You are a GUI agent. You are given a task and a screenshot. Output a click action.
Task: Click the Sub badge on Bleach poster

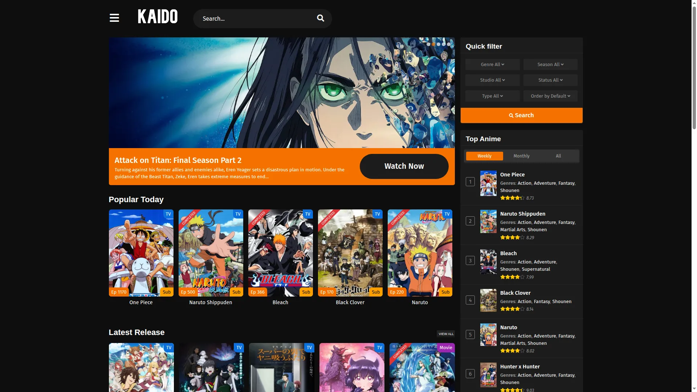click(x=306, y=292)
